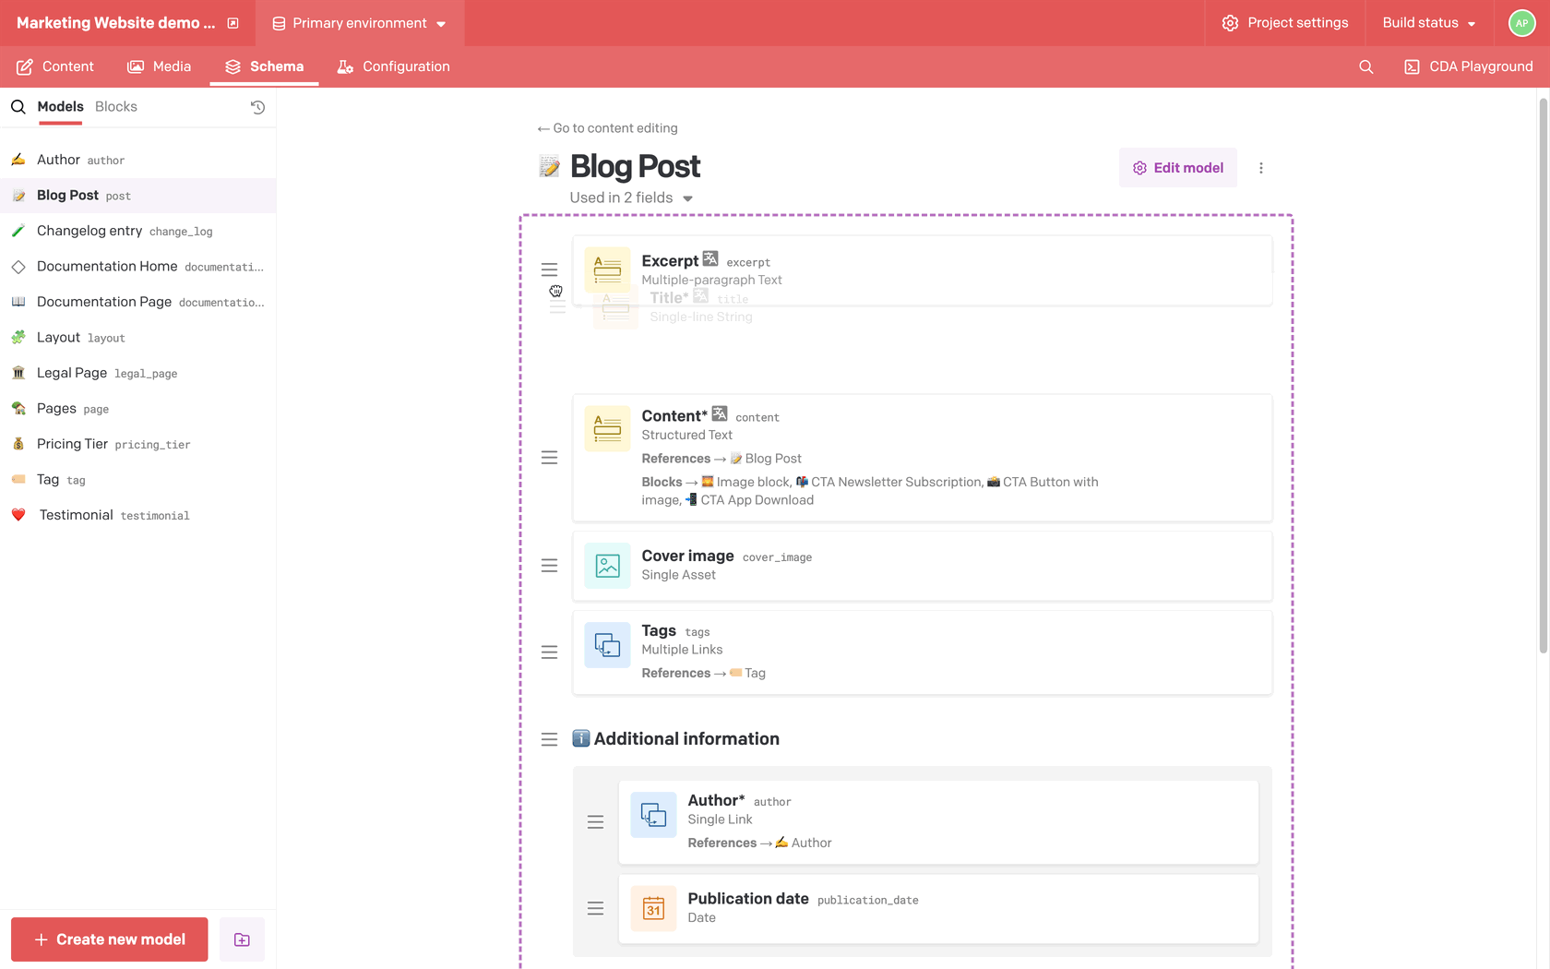Viewport: 1550px width, 969px height.
Task: Click the Publication date calendar icon
Action: click(653, 908)
